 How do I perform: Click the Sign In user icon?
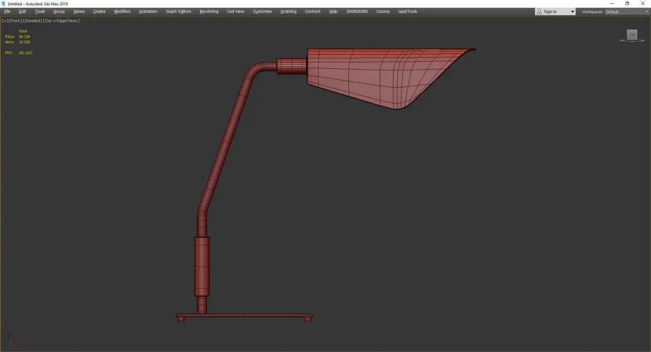(539, 11)
